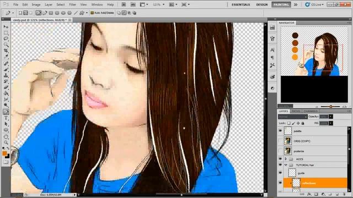
Task: Select the Ellipse shape tool in toolbox
Action: (x=6, y=130)
